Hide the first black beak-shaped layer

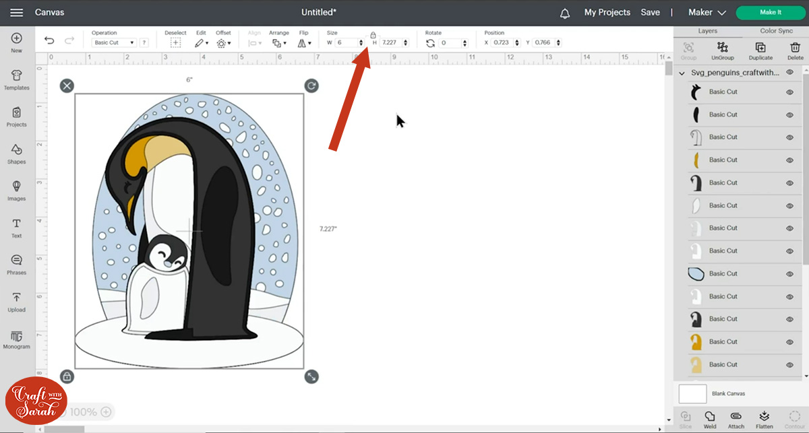[x=789, y=92]
